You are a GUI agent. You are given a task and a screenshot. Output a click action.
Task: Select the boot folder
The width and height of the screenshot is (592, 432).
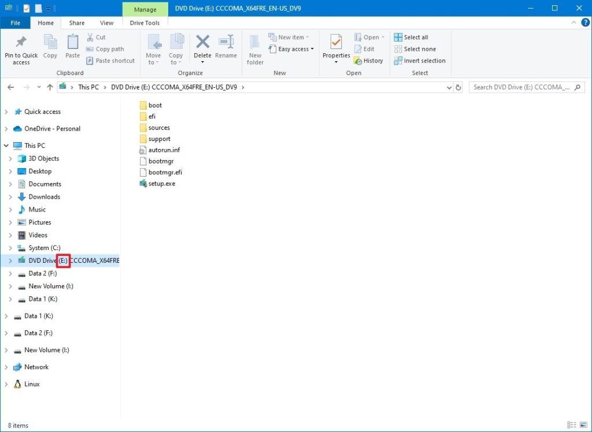click(151, 105)
